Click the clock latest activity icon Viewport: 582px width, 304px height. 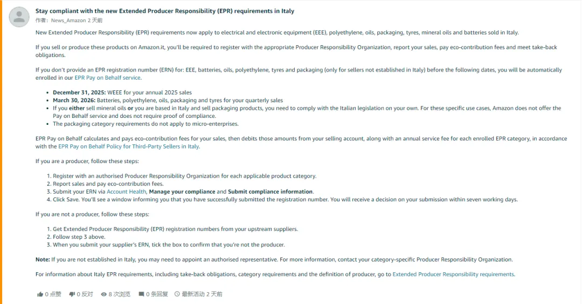click(177, 294)
